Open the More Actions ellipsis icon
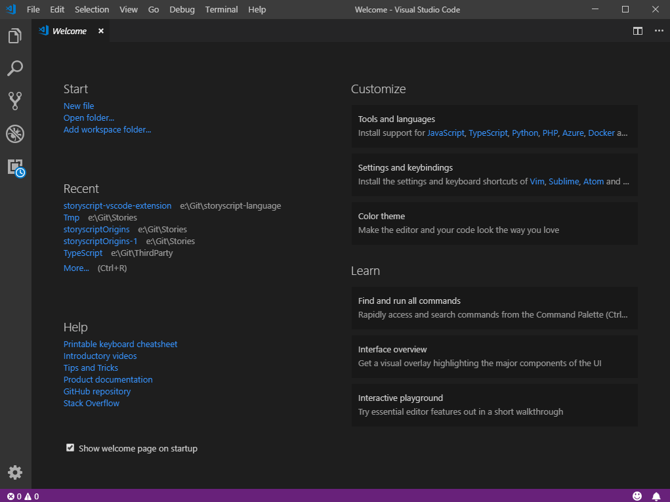Viewport: 670px width, 502px height. point(659,31)
